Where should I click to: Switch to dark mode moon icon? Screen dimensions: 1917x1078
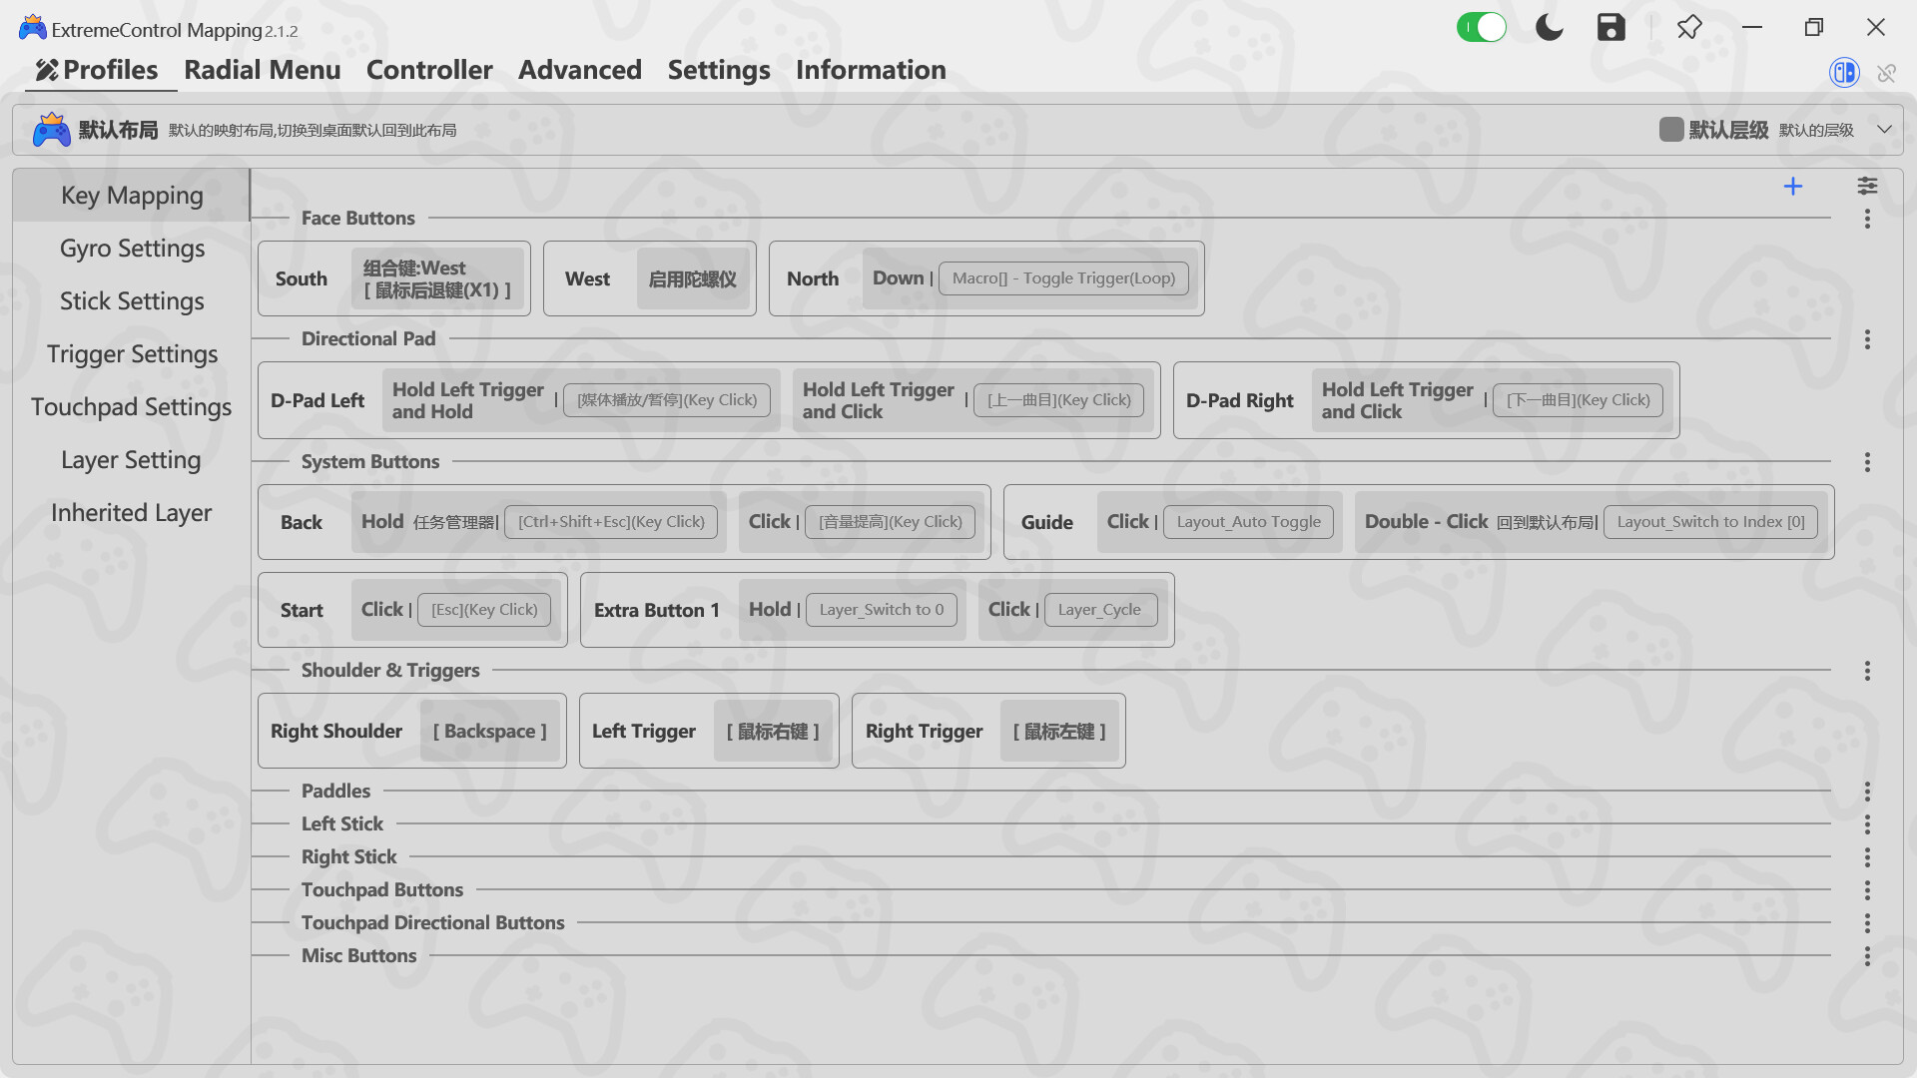point(1549,27)
